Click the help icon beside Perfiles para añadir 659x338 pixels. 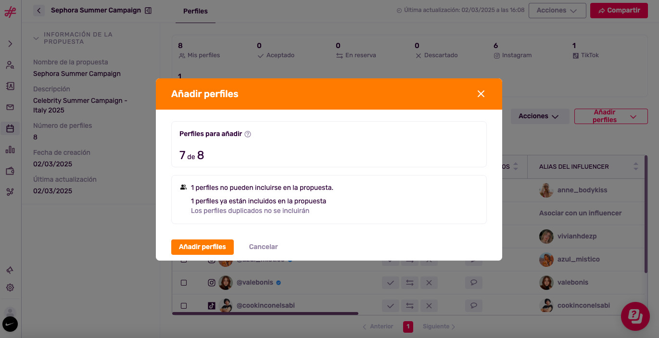248,134
